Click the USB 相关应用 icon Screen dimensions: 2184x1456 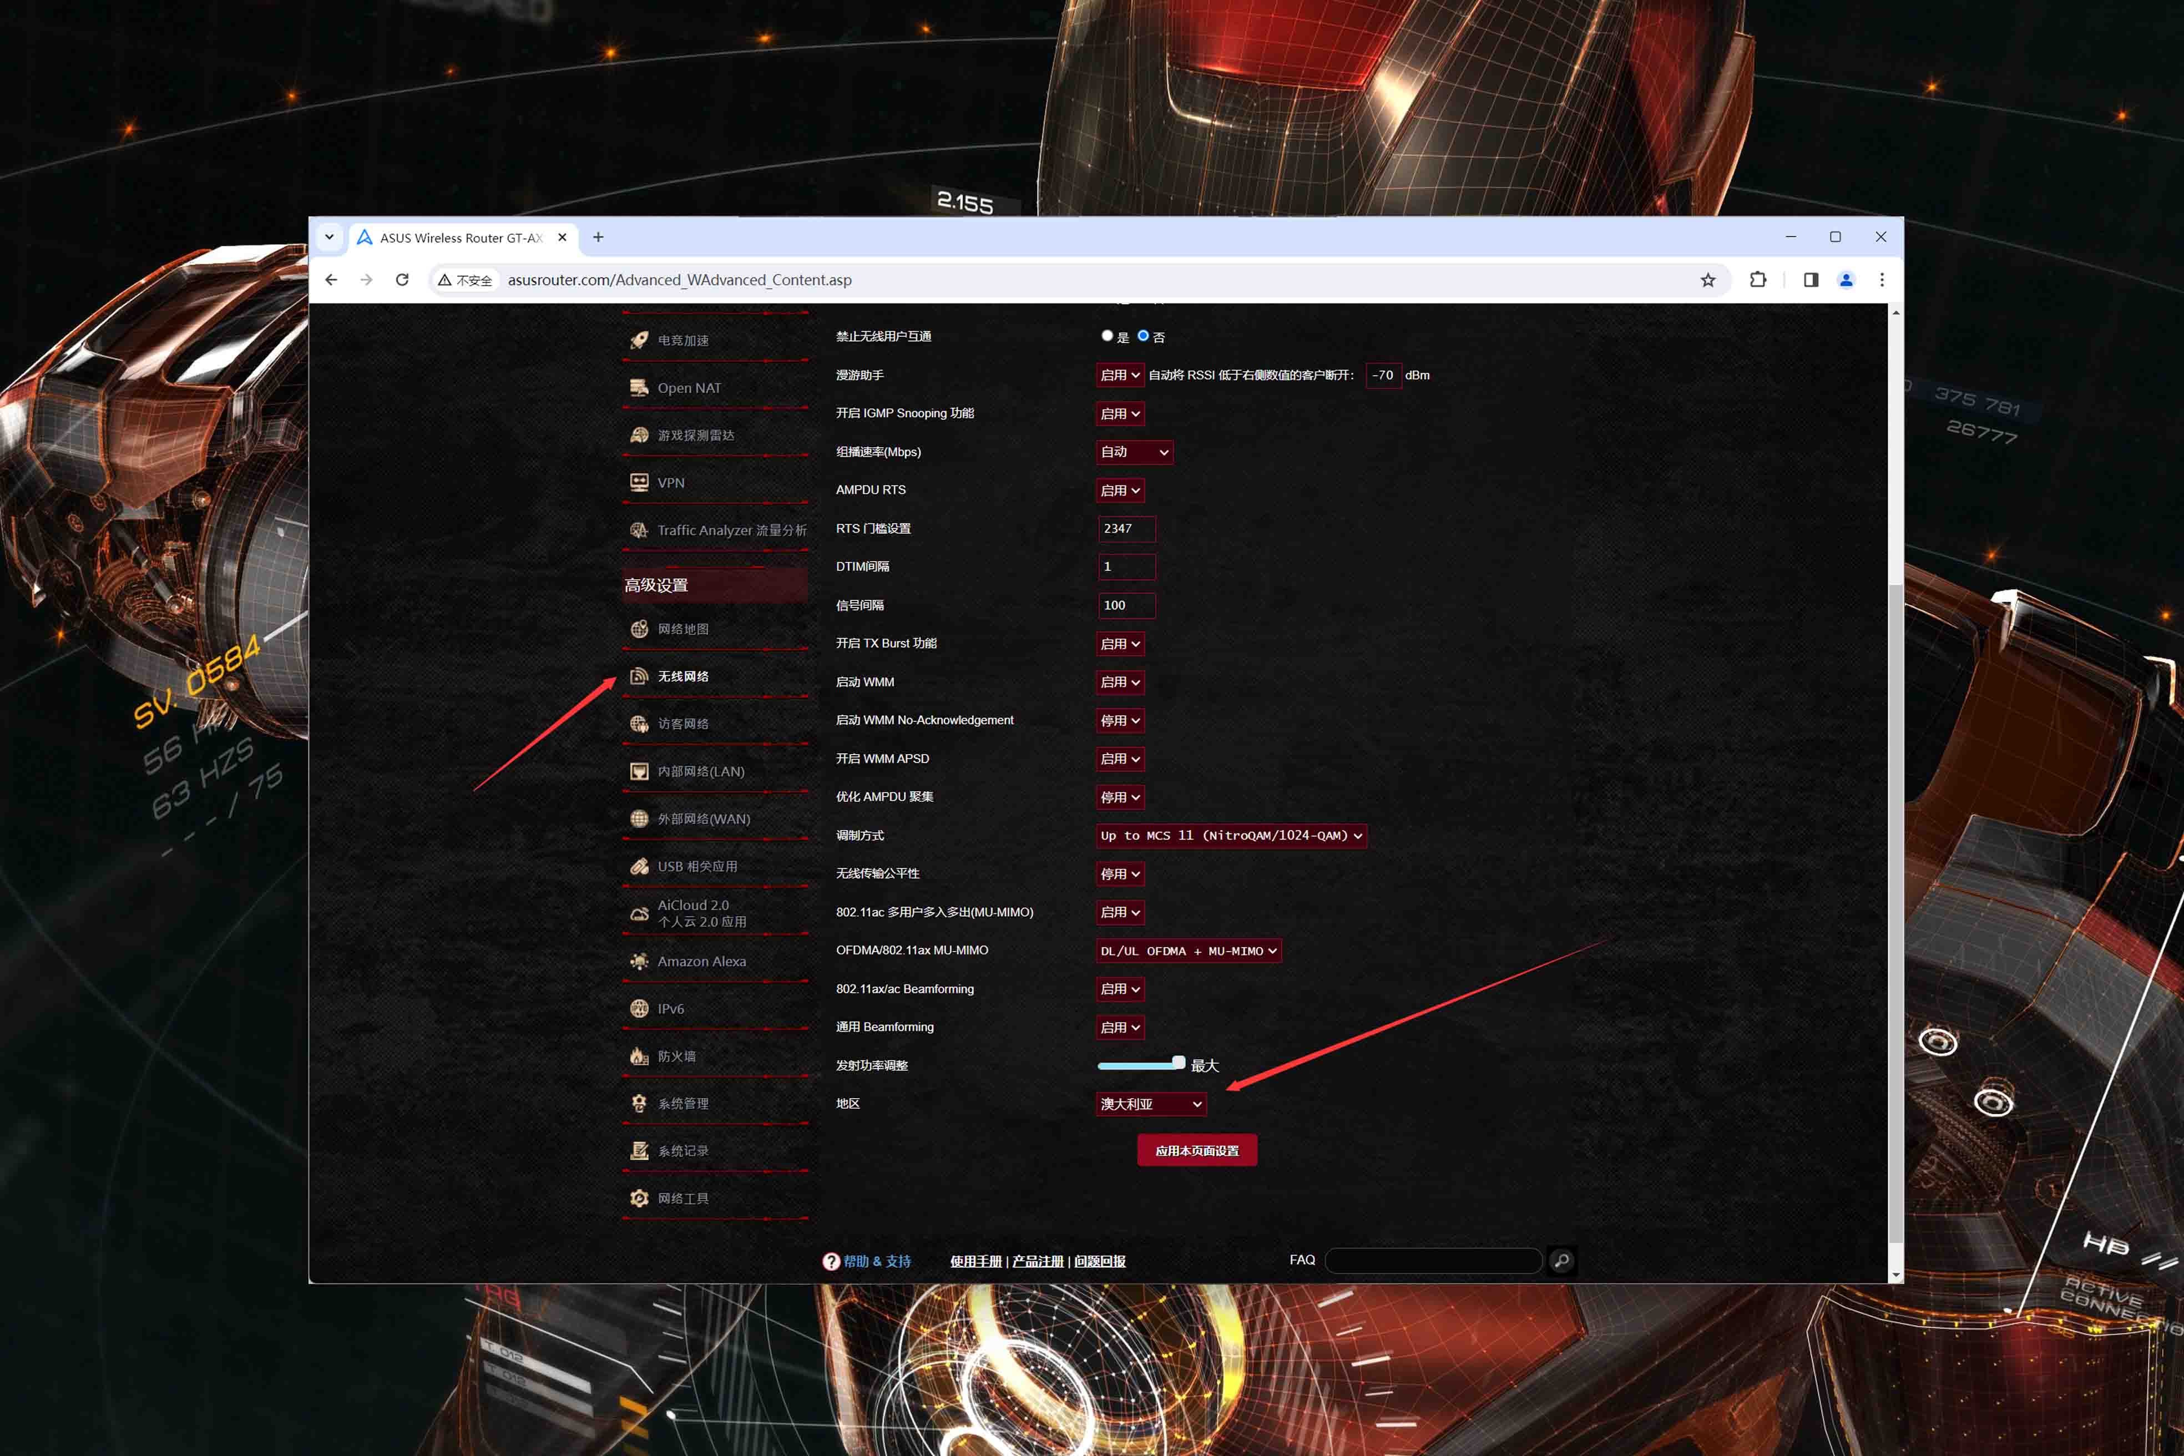click(x=639, y=866)
